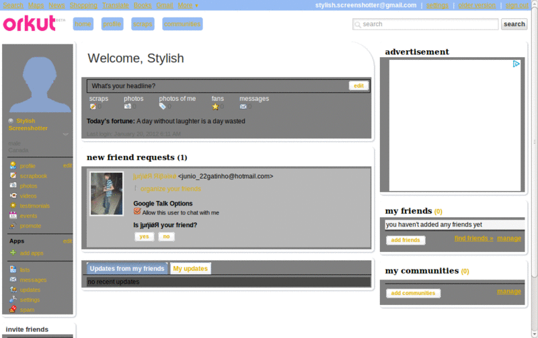Open the scrapbook icon in sidebar
Image resolution: width=538 pixels, height=338 pixels.
13,175
